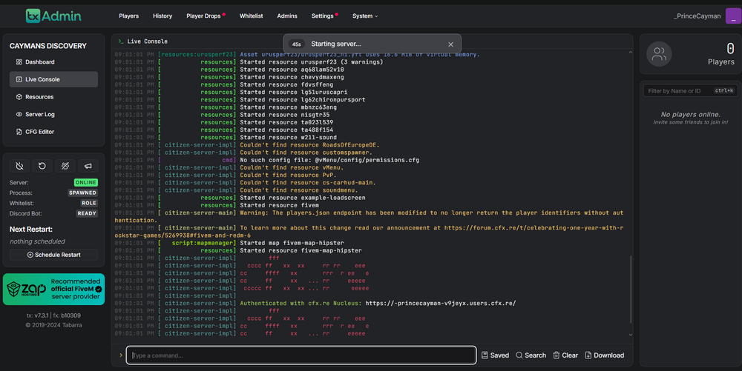Open the Players page in top nav
Image resolution: width=742 pixels, height=371 pixels.
tap(128, 16)
